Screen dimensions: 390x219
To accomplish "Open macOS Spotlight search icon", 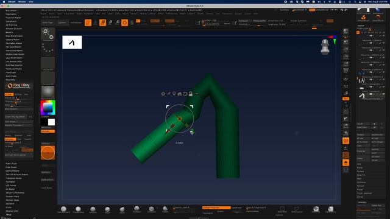I will [355, 2].
